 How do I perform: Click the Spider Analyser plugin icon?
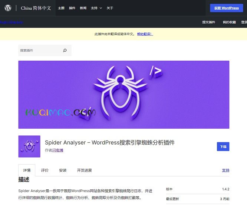pos(29,146)
